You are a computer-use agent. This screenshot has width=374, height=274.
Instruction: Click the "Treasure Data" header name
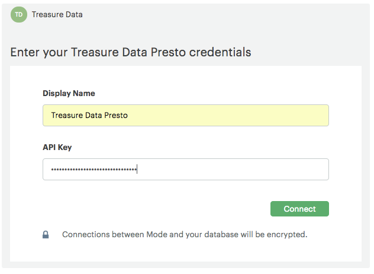57,15
